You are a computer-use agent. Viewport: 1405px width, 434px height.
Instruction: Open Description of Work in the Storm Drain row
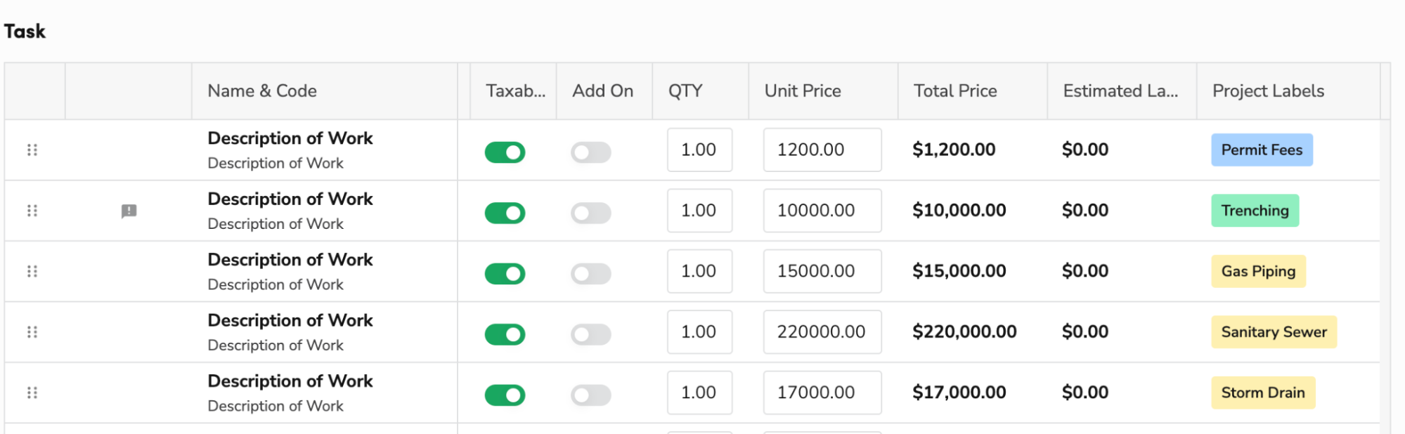(290, 381)
